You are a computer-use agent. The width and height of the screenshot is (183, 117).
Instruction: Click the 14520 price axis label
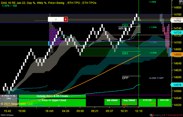[177, 105]
